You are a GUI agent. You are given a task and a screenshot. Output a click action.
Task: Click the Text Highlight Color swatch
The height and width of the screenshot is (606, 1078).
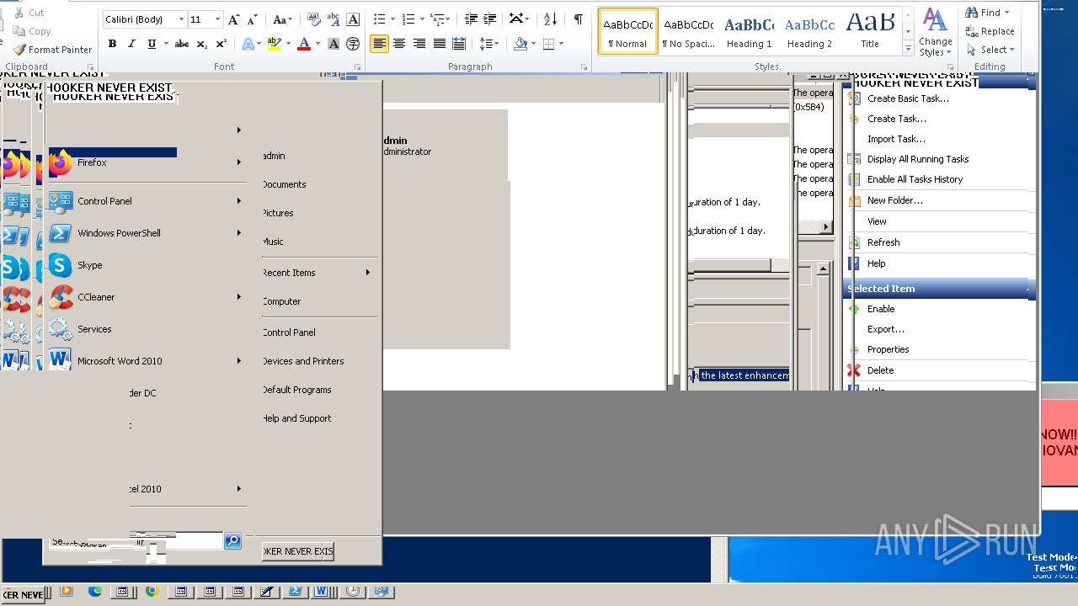pos(274,44)
